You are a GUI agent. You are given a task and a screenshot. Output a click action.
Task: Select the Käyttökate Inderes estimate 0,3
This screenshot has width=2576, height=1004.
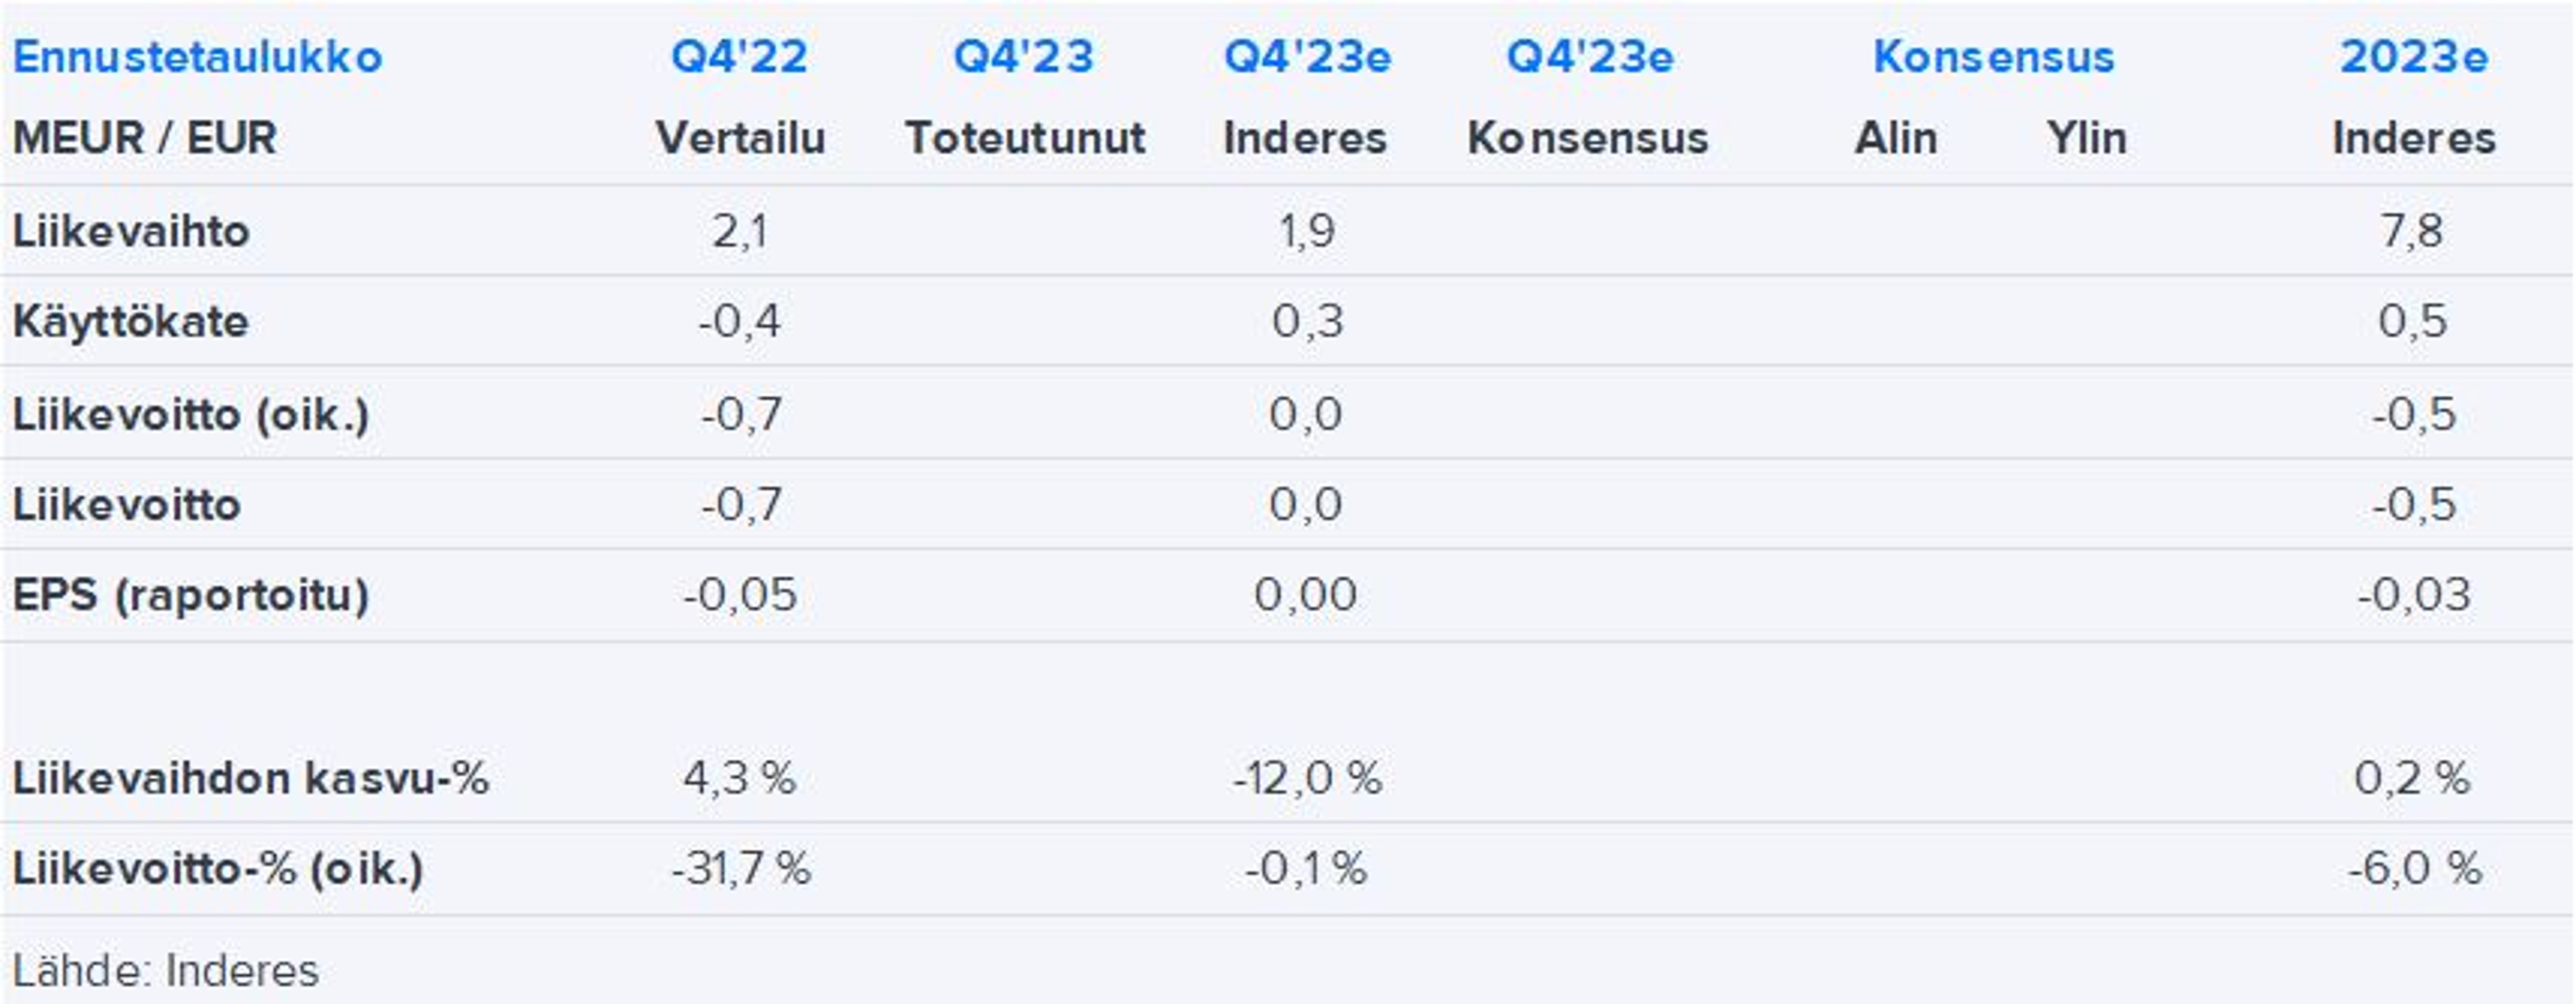coord(1307,322)
